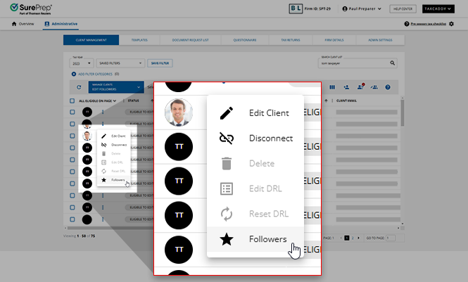
Task: Click the 'Viewing 1 - 50 of 75' text
Action: pyautogui.click(x=79, y=236)
